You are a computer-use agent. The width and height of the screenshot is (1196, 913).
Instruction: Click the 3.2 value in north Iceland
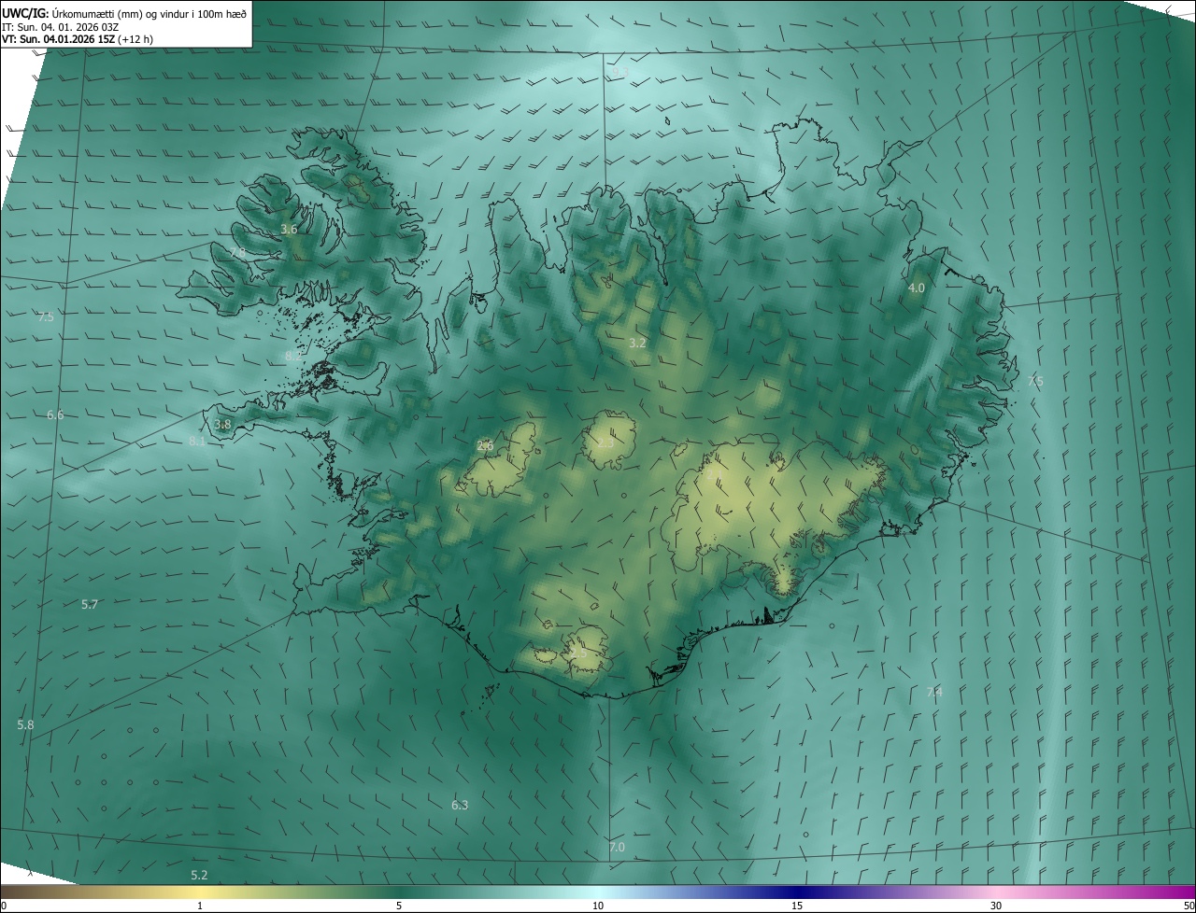click(x=637, y=343)
